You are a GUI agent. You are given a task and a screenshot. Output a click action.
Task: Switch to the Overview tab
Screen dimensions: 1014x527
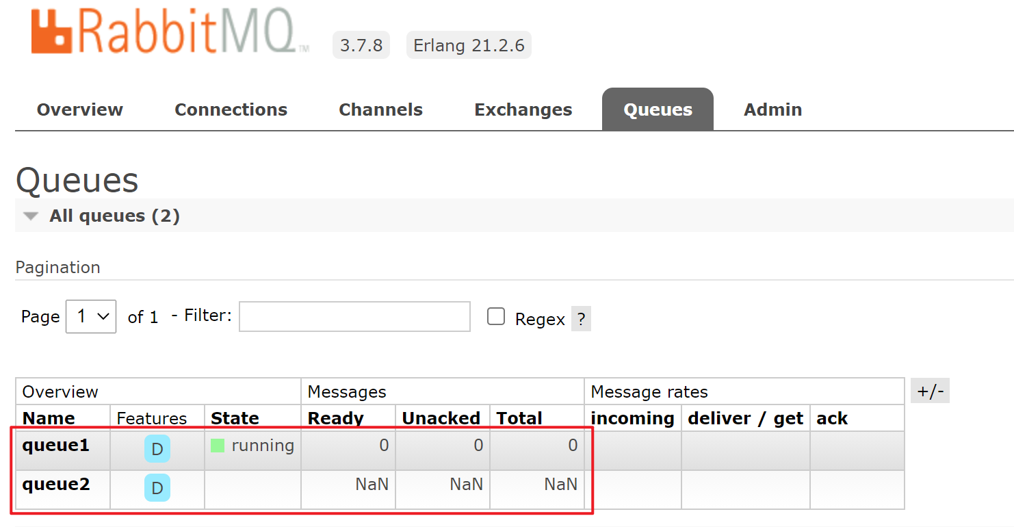79,110
